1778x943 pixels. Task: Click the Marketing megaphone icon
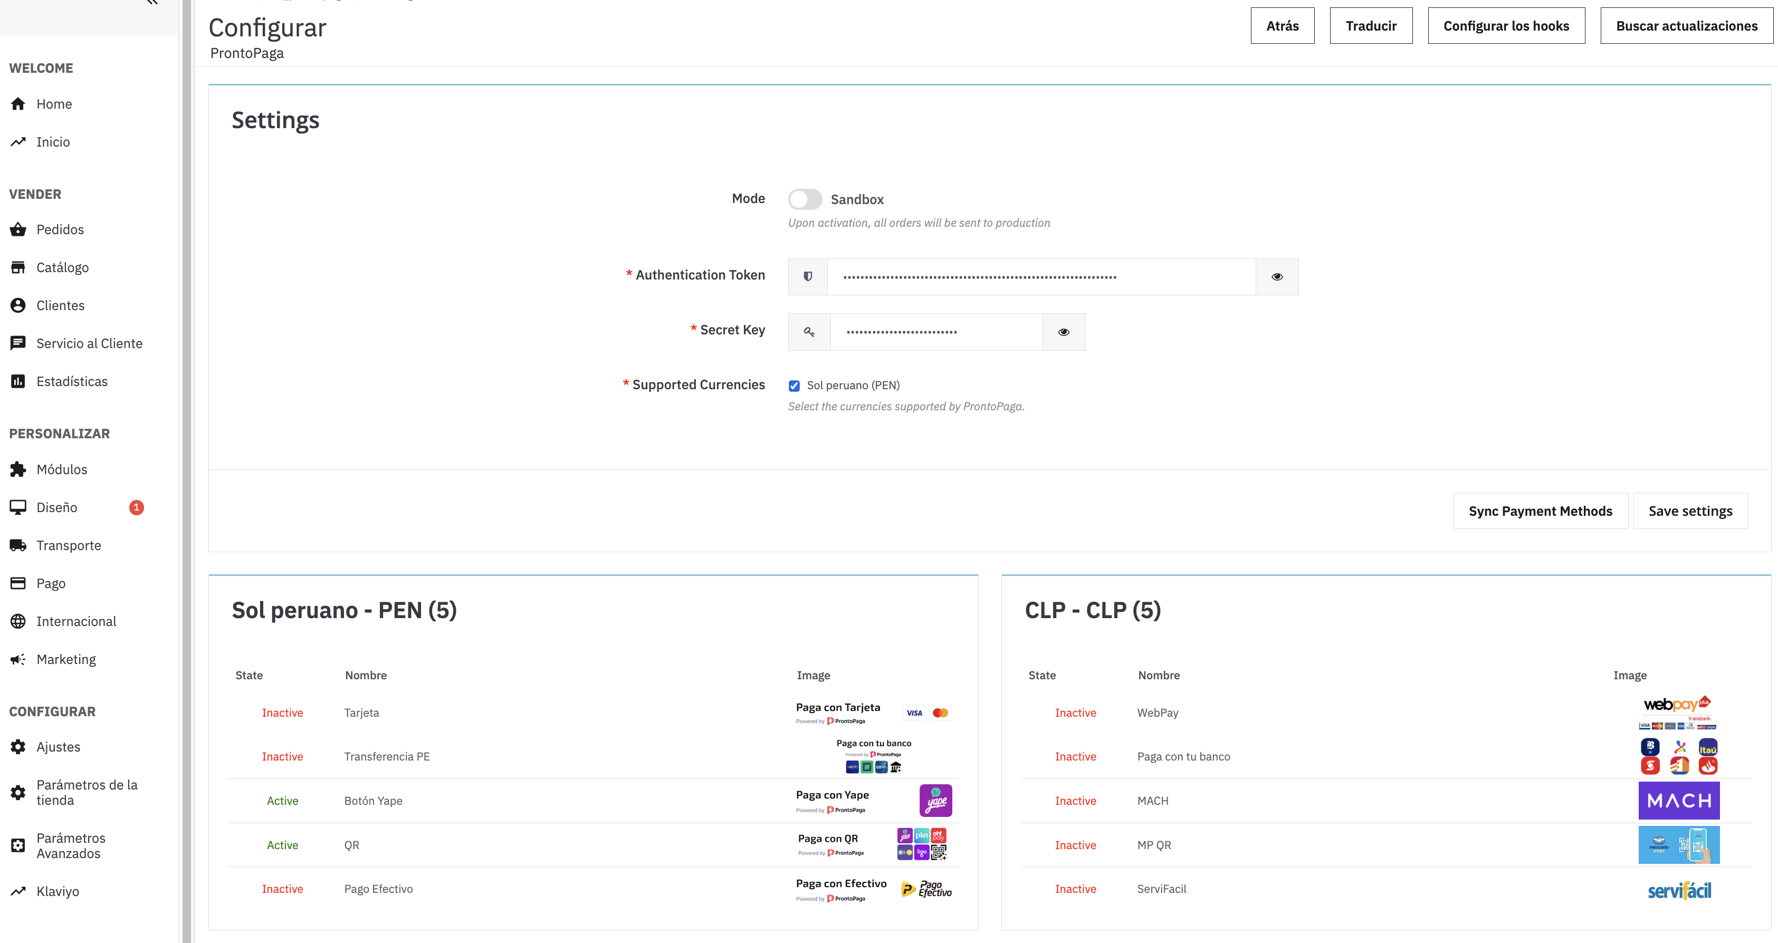[x=18, y=659]
